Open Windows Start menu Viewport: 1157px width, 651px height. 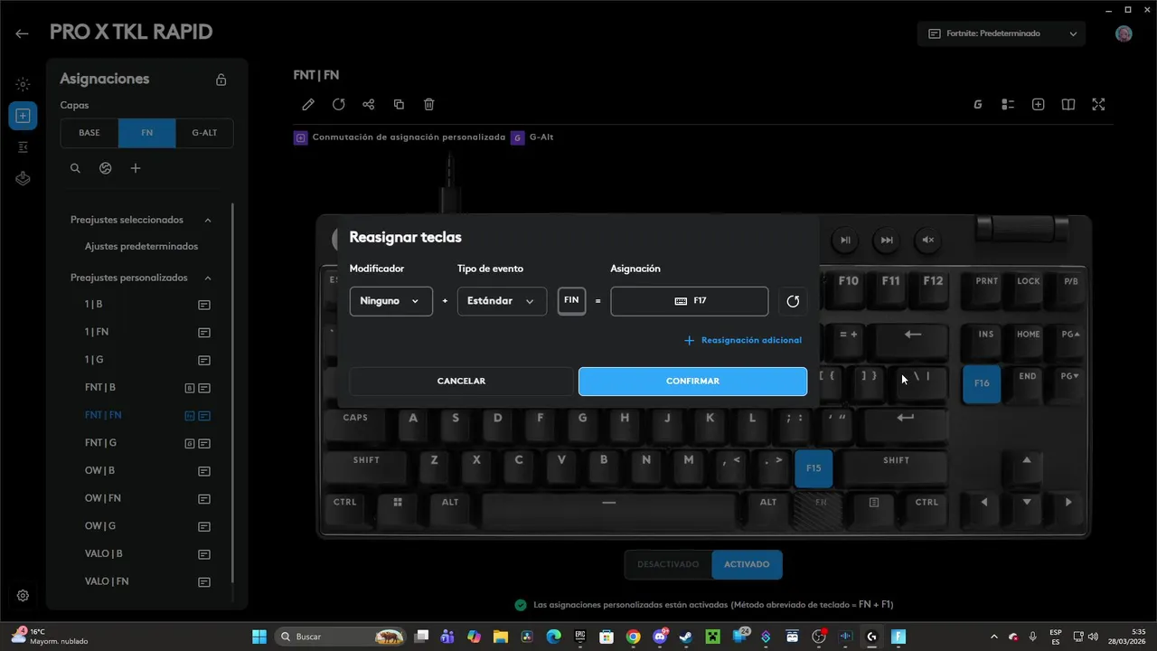tap(259, 637)
